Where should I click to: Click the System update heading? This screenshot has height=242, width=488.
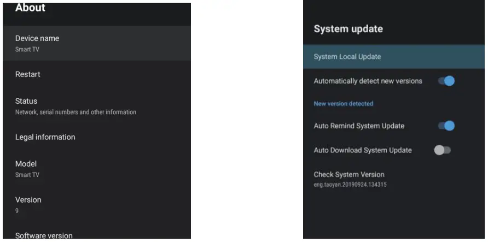click(348, 29)
